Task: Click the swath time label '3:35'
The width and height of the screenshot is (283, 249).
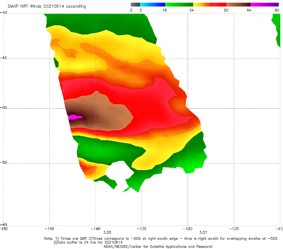Action: tap(107, 233)
